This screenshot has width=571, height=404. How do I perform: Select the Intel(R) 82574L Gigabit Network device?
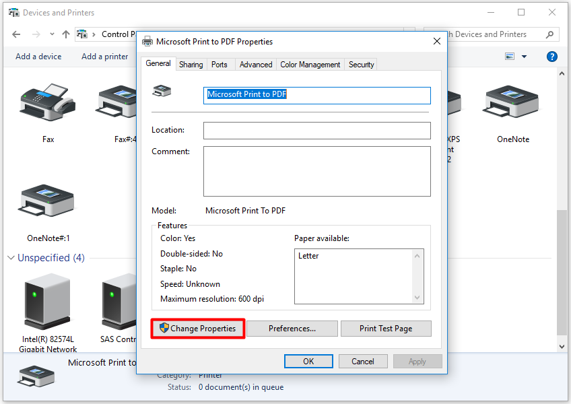47,302
